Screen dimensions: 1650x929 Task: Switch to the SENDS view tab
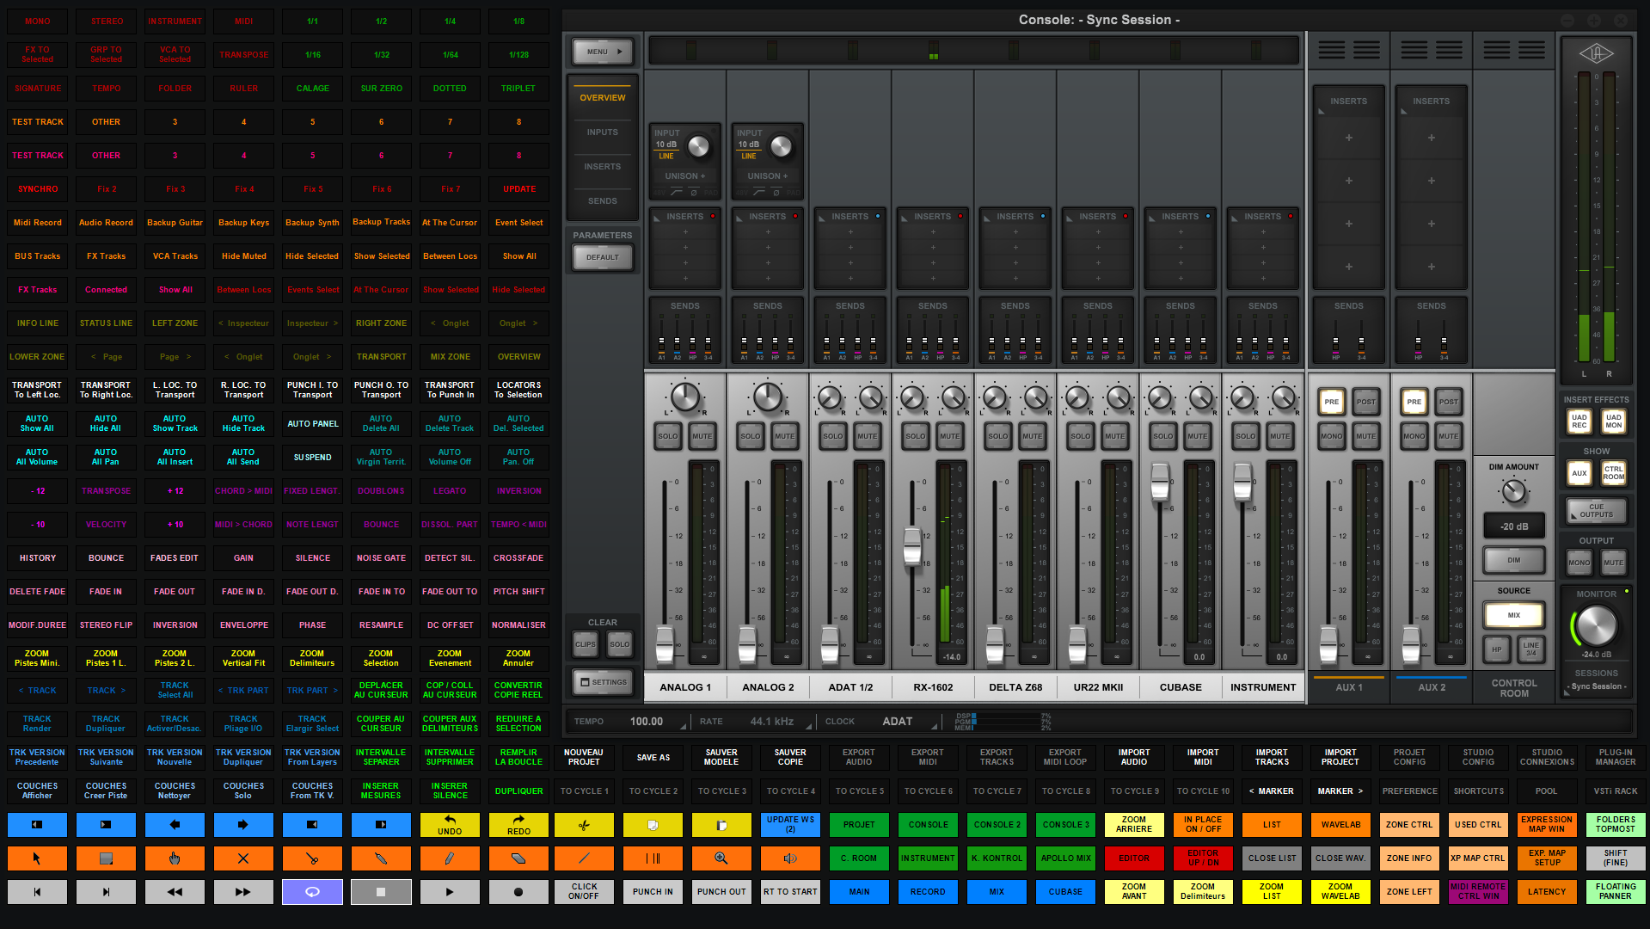click(602, 201)
